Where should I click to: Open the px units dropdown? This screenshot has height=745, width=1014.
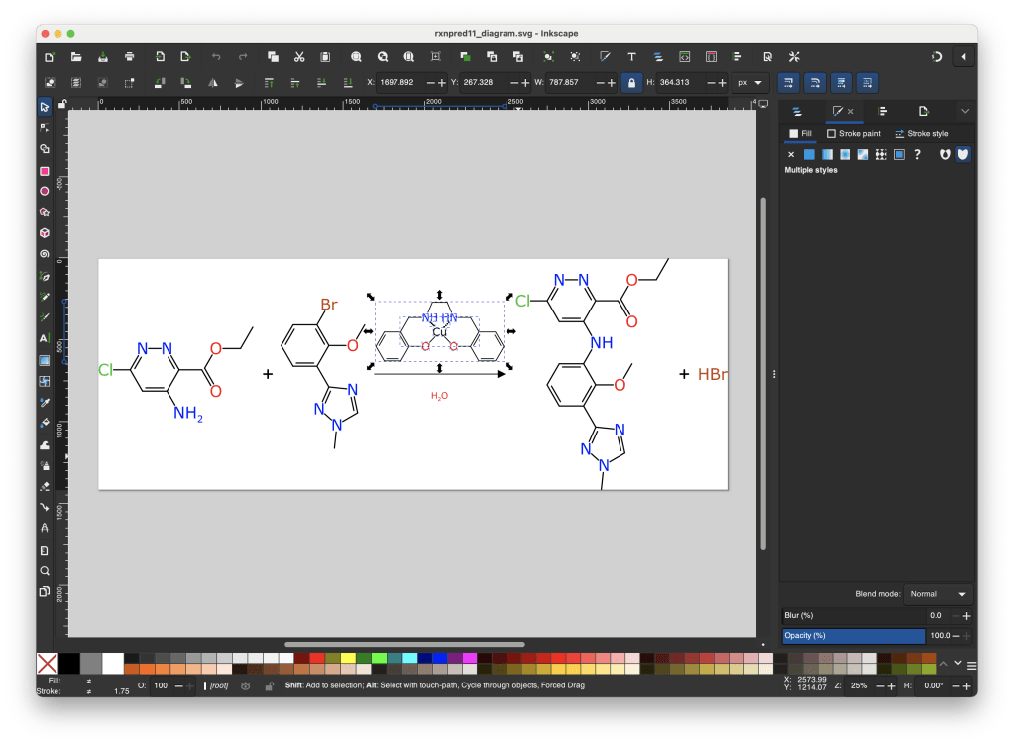click(x=750, y=82)
